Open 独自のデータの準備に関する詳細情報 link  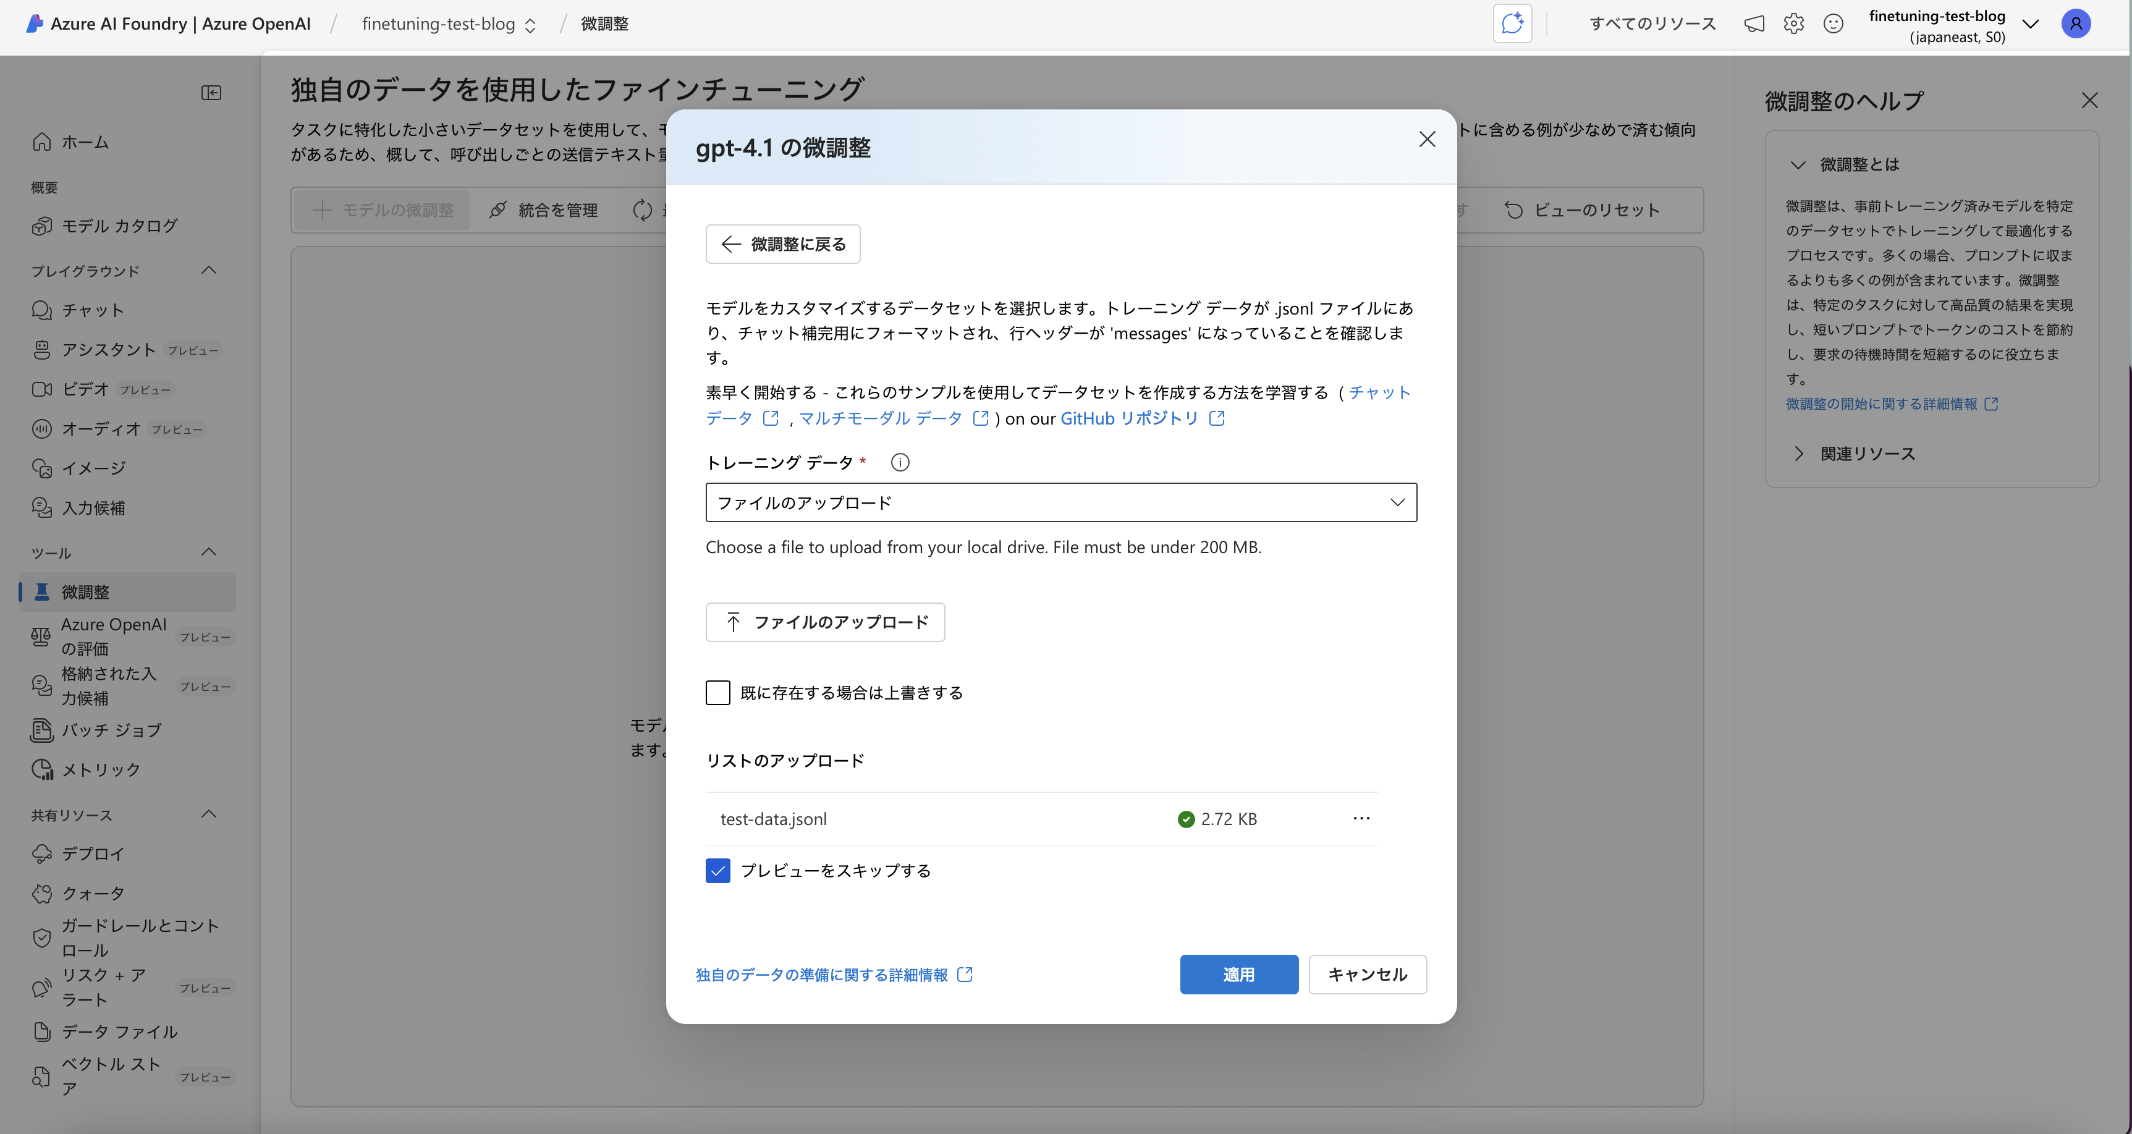[834, 975]
